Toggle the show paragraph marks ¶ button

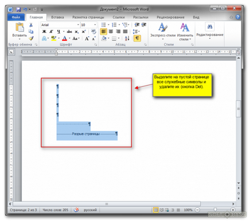tap(137, 38)
